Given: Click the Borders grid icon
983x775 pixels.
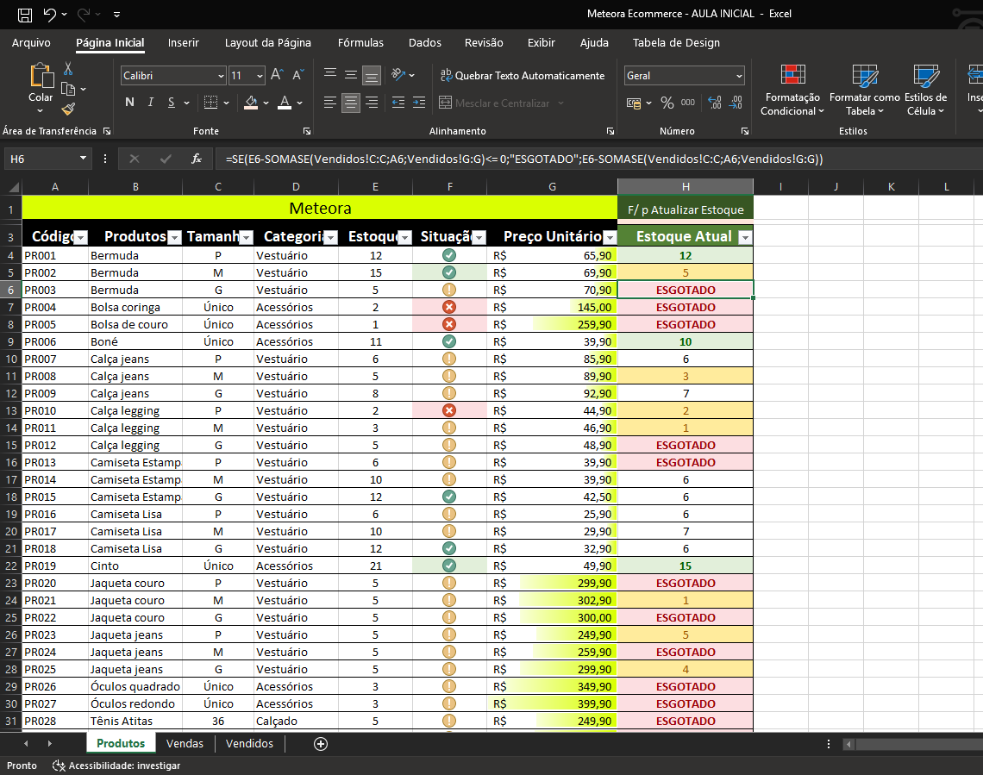Looking at the screenshot, I should (211, 102).
